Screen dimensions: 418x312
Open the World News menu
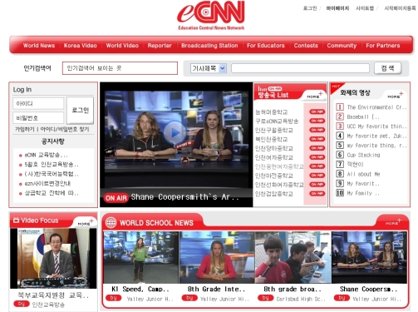(x=39, y=46)
